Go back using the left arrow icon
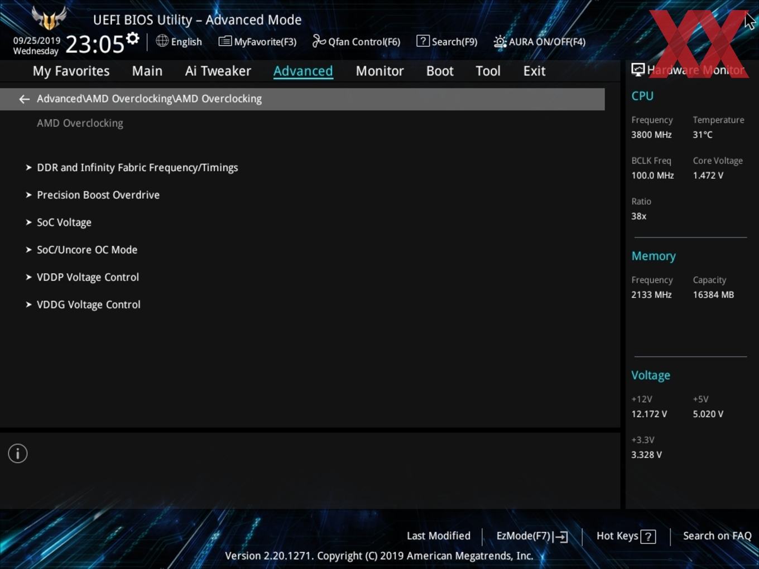This screenshot has width=759, height=569. coord(24,99)
